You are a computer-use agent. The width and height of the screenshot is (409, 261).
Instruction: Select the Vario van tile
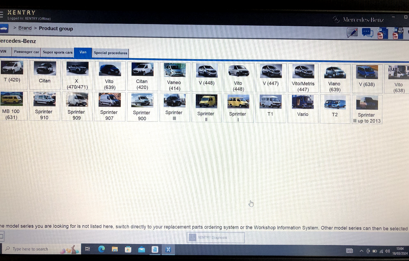[303, 108]
